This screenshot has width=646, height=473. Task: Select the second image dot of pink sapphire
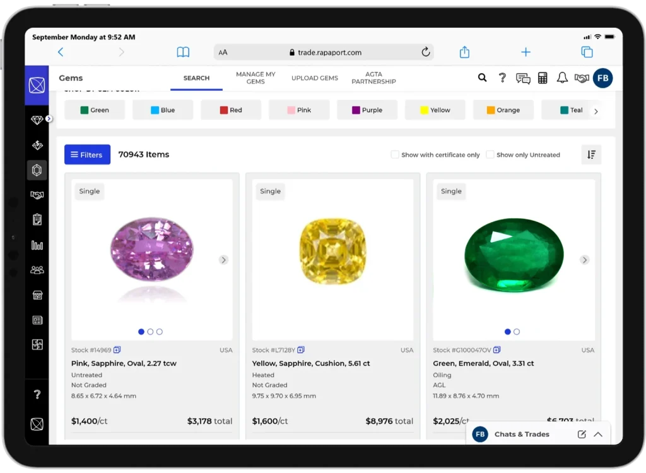tap(150, 332)
